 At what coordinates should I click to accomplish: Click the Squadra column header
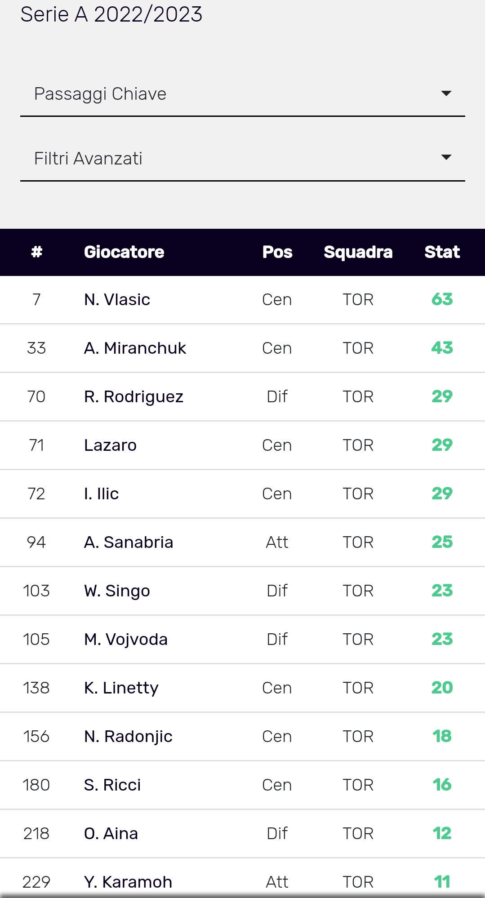tap(358, 252)
